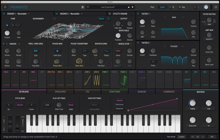
Task: Click the Morph button
Action: pos(101,19)
